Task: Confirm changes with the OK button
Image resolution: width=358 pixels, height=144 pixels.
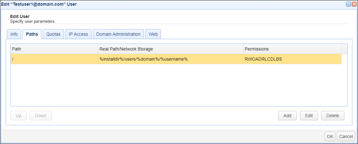Action: [330, 136]
